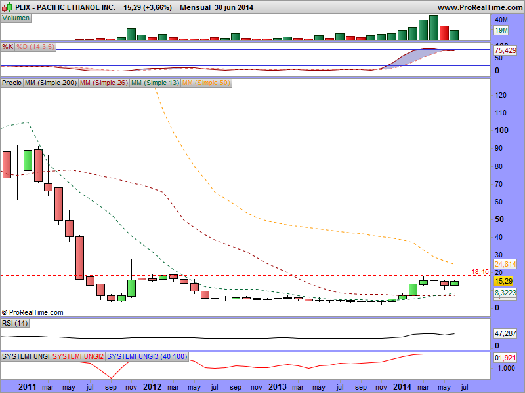Click the green 8,3223 value label
Image resolution: width=525 pixels, height=393 pixels.
pyautogui.click(x=505, y=293)
